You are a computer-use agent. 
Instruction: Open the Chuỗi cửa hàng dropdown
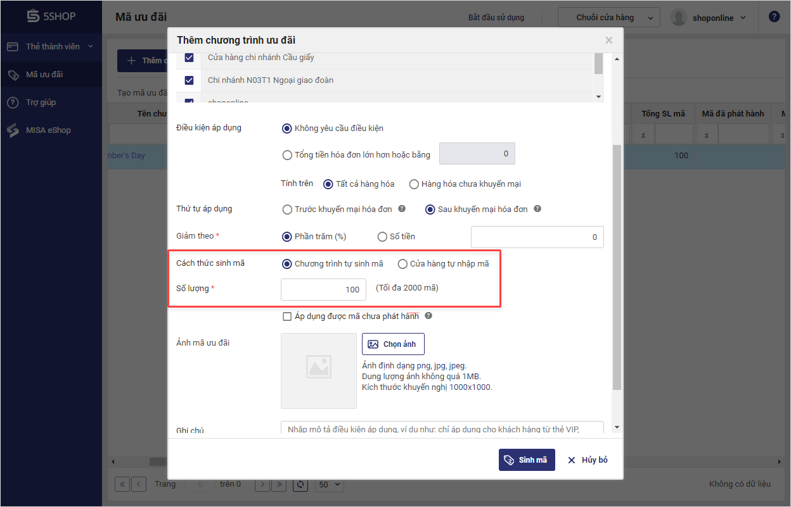(x=609, y=18)
